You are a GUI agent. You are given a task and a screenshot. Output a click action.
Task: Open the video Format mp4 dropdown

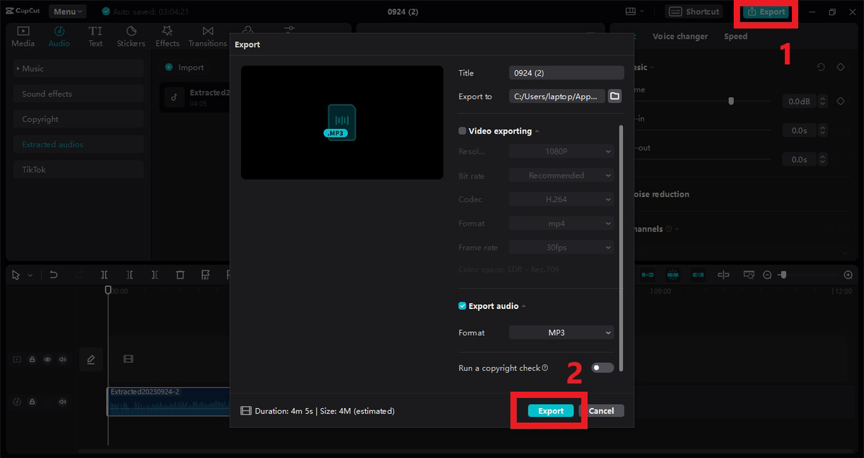pyautogui.click(x=561, y=223)
